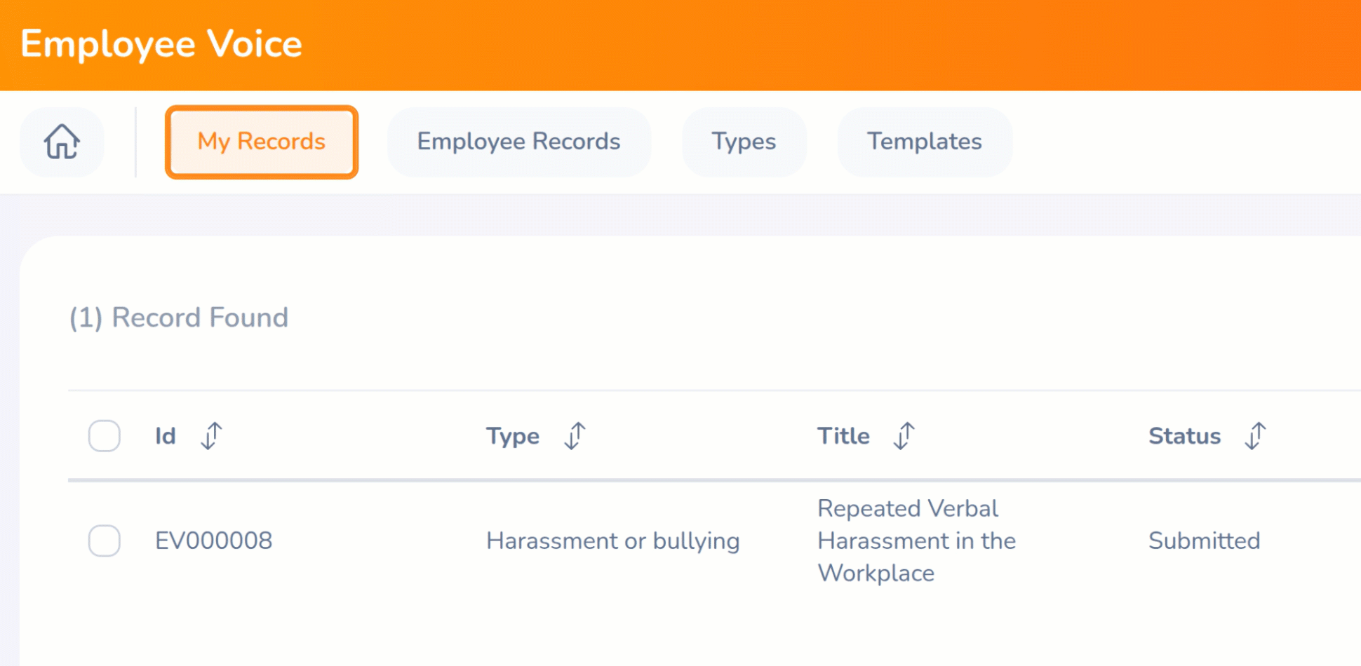
Task: Open record ID EV000008
Action: pos(213,541)
